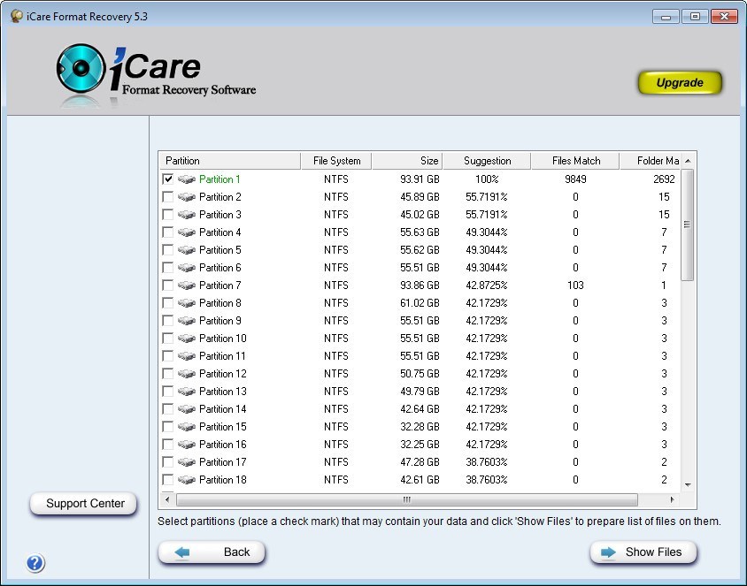747x586 pixels.
Task: Enable the Partition 10 checkbox
Action: [167, 339]
